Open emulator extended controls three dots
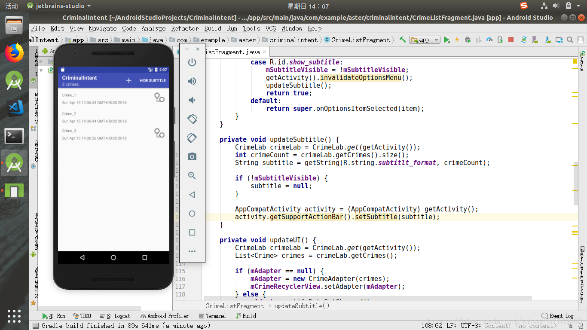Image resolution: width=587 pixels, height=330 pixels. click(x=192, y=251)
